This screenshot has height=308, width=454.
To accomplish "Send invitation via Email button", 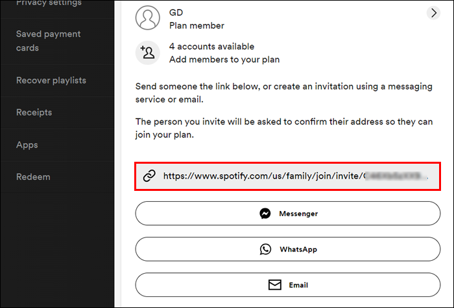I will 287,285.
